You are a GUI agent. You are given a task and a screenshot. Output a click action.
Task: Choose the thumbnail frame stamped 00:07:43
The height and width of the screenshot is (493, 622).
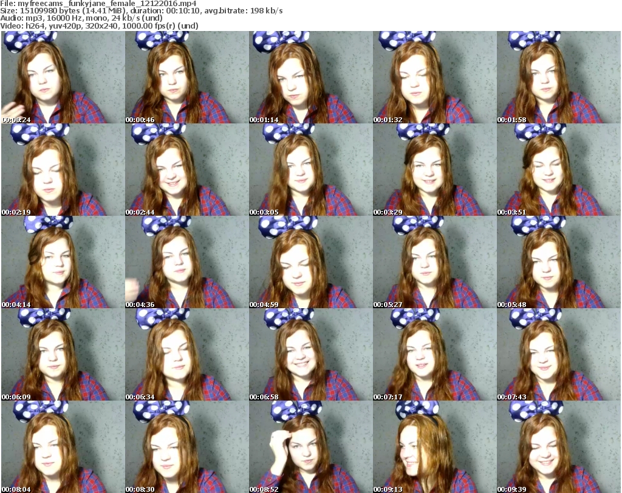[559, 354]
